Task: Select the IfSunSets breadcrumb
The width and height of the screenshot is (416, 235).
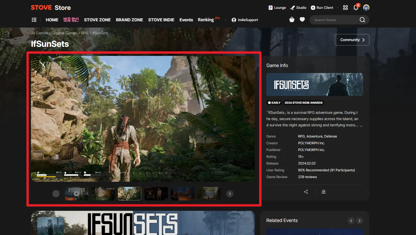Action: [x=100, y=33]
